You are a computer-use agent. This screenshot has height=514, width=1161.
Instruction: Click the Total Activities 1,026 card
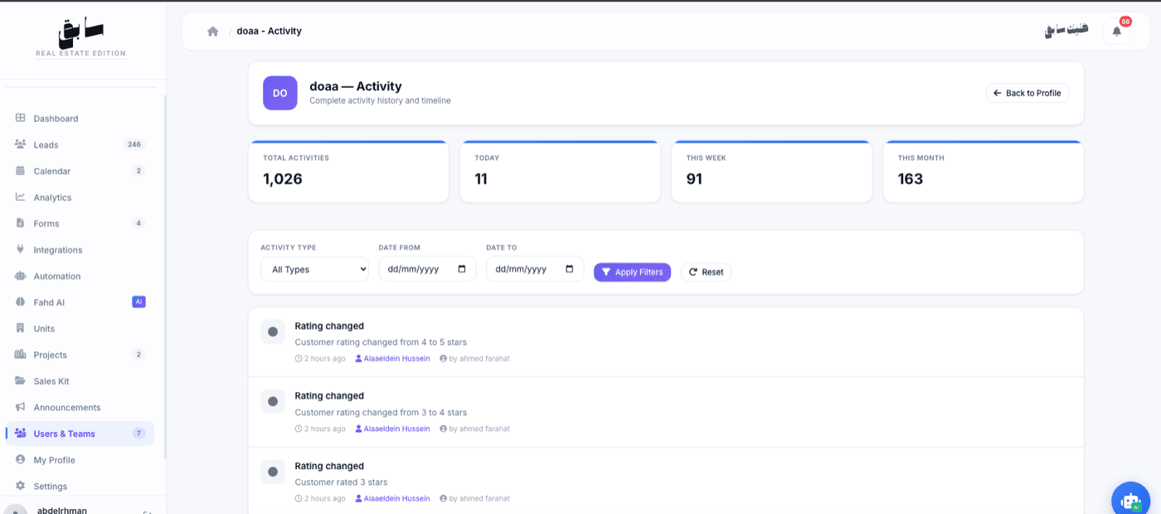tap(348, 172)
